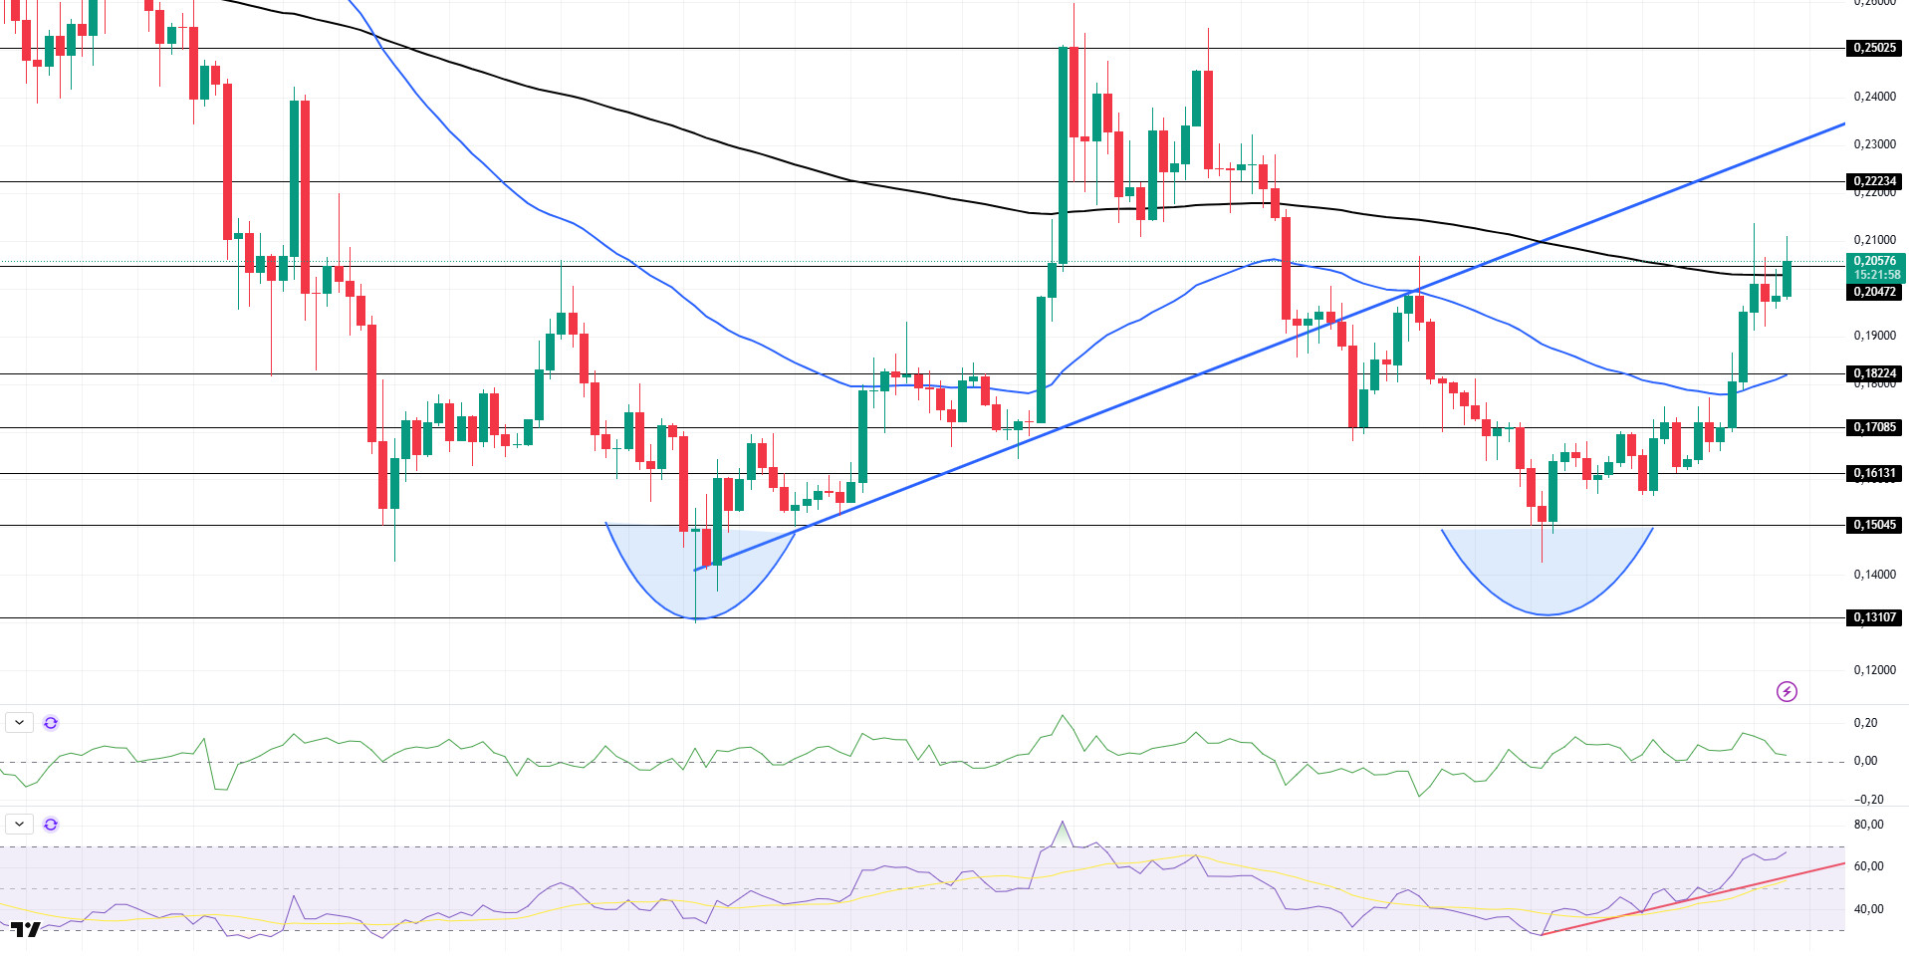This screenshot has width=1909, height=957.
Task: Select the 0,15045 price level label
Action: [1874, 525]
